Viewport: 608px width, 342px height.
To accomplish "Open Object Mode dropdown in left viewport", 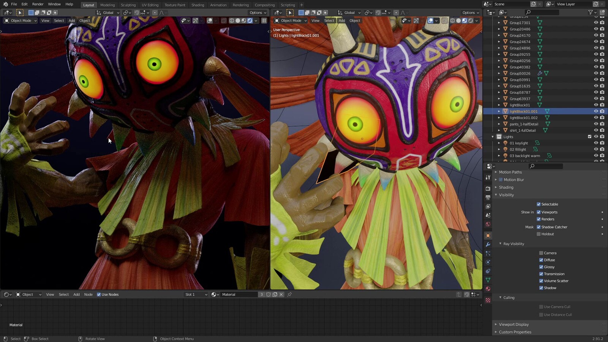I will click(x=21, y=21).
